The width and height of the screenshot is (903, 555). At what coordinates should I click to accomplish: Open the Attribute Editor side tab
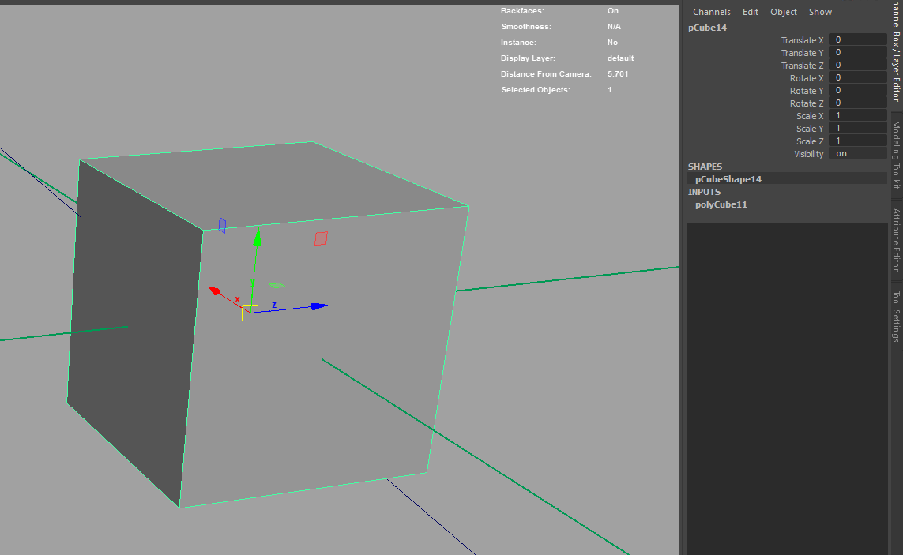[896, 240]
